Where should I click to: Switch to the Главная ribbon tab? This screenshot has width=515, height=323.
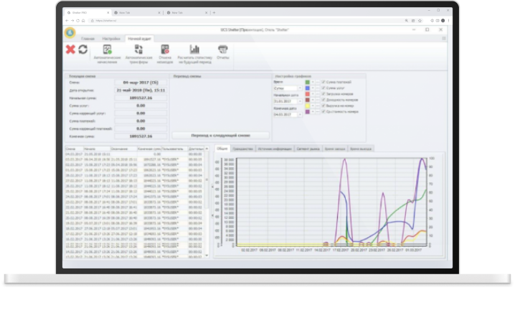(88, 39)
